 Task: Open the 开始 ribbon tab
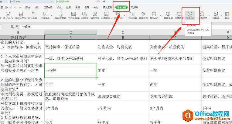tap(28, 7)
